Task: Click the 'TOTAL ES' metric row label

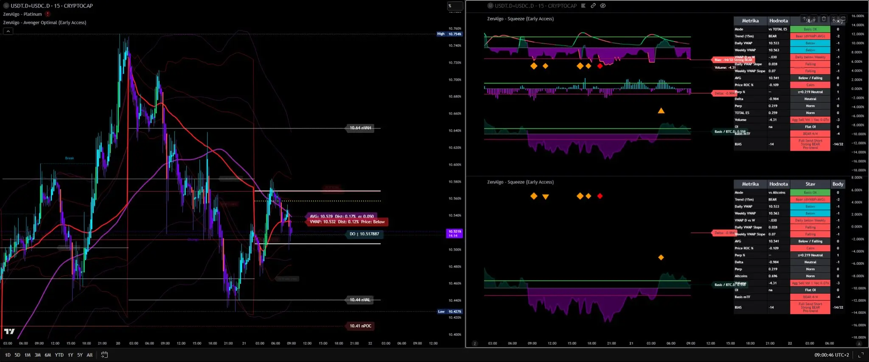Action: (x=742, y=113)
